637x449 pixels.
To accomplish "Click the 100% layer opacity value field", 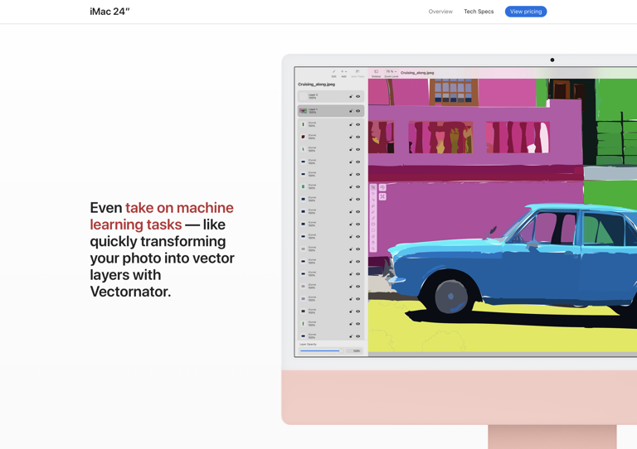I will click(354, 351).
